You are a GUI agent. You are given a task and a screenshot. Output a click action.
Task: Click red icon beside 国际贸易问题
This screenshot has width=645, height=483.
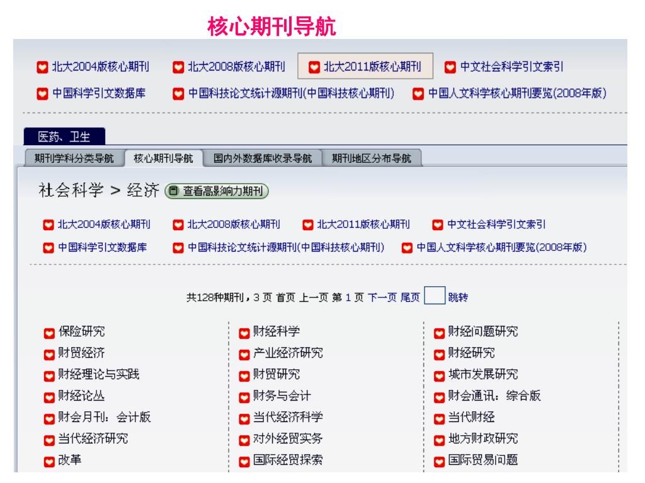(439, 462)
